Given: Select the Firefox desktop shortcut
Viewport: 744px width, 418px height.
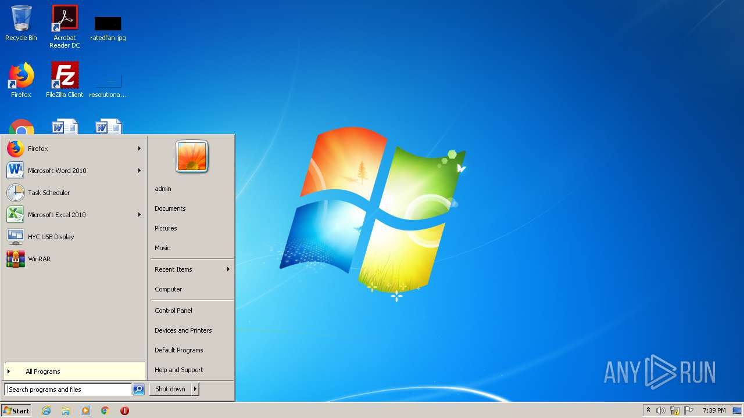Looking at the screenshot, I should point(21,80).
